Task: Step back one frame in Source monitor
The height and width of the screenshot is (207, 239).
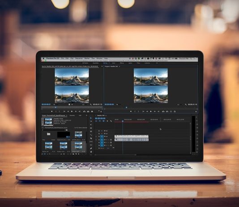Action: [68, 112]
